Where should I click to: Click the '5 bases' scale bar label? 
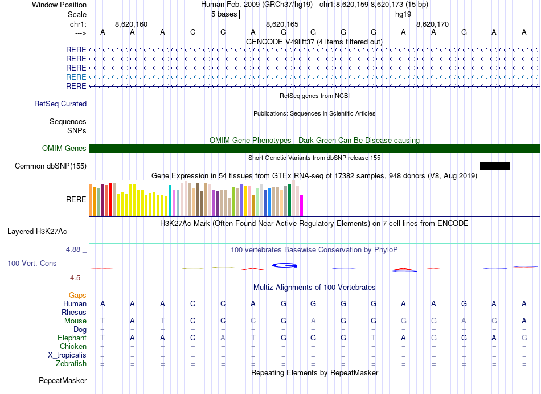click(x=224, y=14)
